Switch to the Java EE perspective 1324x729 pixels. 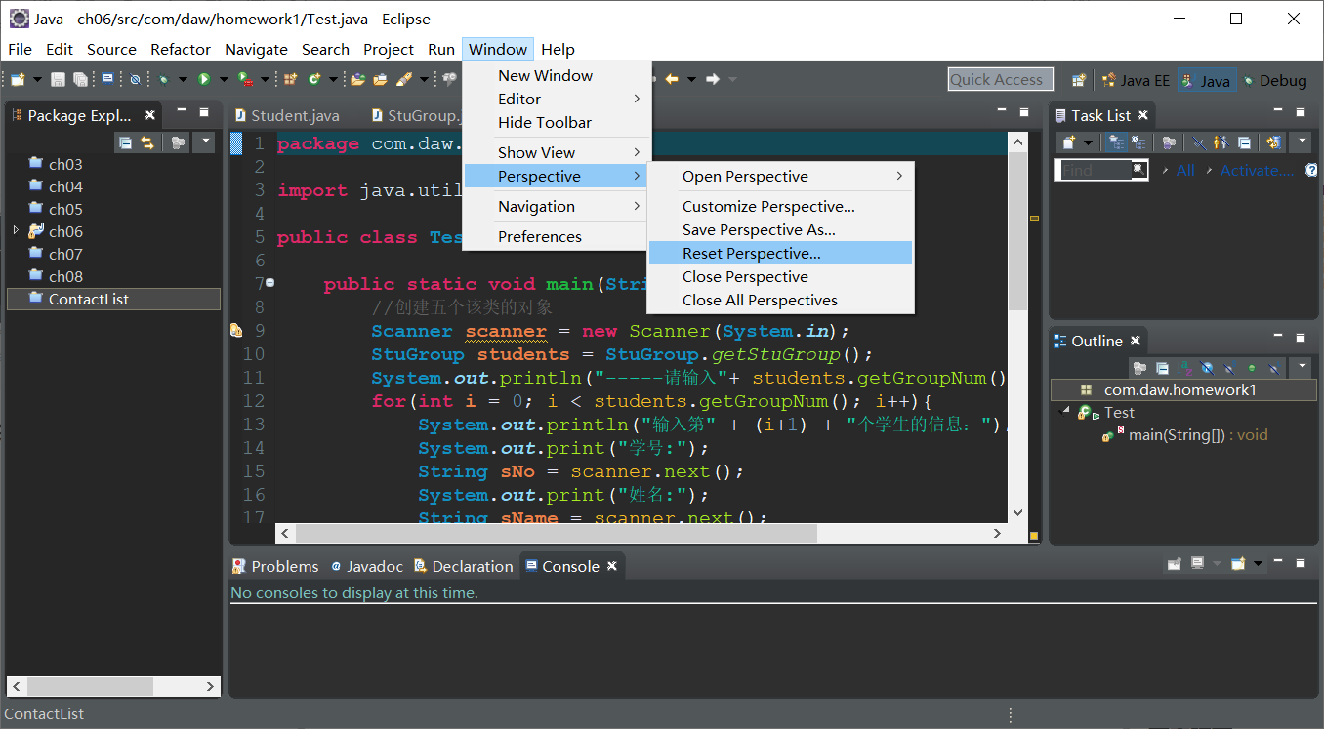(1136, 80)
